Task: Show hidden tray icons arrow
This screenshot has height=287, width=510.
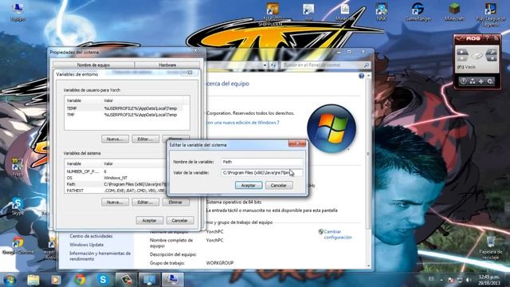Action: pyautogui.click(x=441, y=280)
